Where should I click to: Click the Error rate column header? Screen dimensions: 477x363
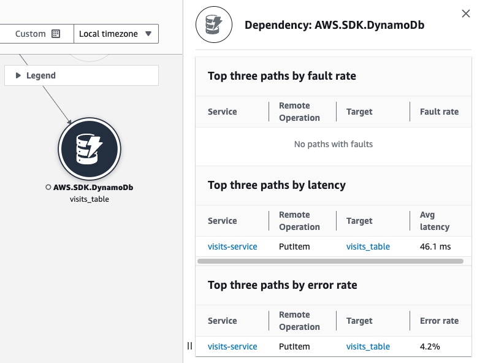click(439, 321)
